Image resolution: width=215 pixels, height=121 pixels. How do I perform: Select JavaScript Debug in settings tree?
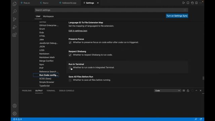(48, 43)
